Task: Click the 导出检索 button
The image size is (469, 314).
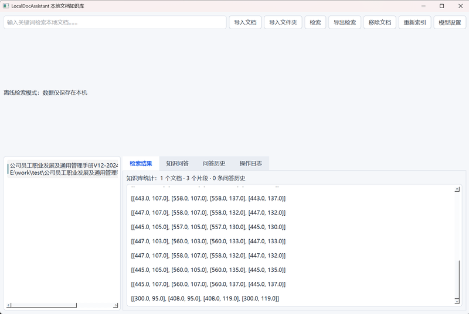Action: 345,22
